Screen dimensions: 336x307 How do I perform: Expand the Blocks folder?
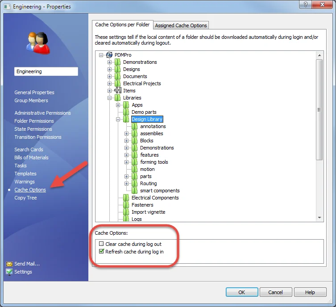[126, 141]
